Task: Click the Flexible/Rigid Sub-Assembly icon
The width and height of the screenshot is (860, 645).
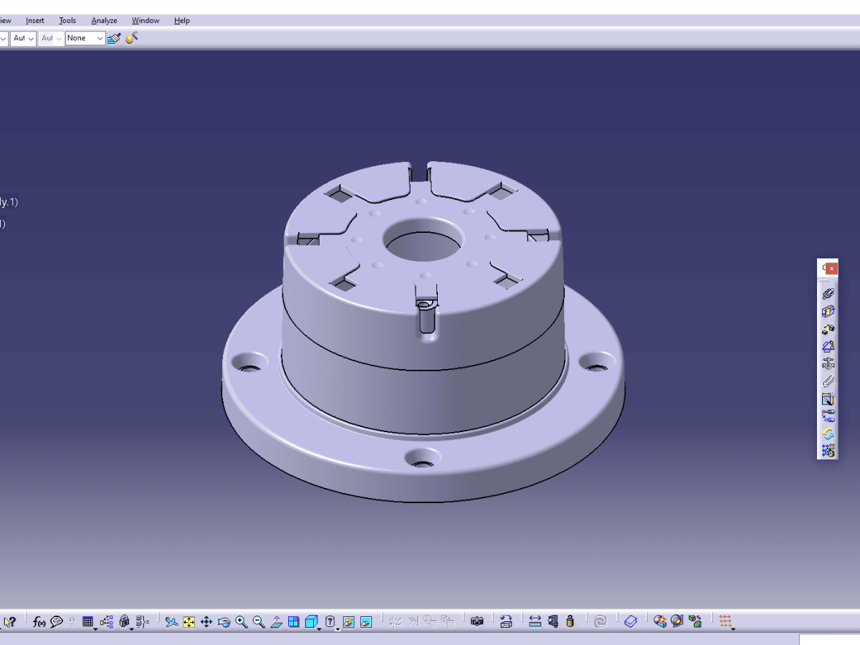Action: [828, 416]
